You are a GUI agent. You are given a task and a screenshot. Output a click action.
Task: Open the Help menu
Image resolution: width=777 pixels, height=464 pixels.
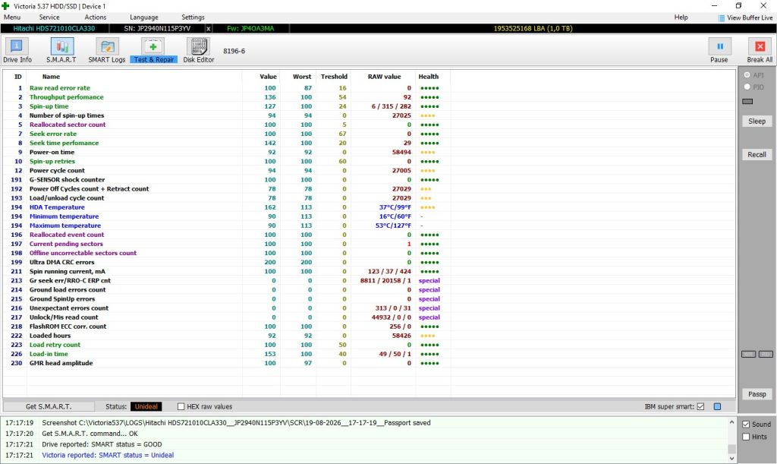tap(681, 17)
